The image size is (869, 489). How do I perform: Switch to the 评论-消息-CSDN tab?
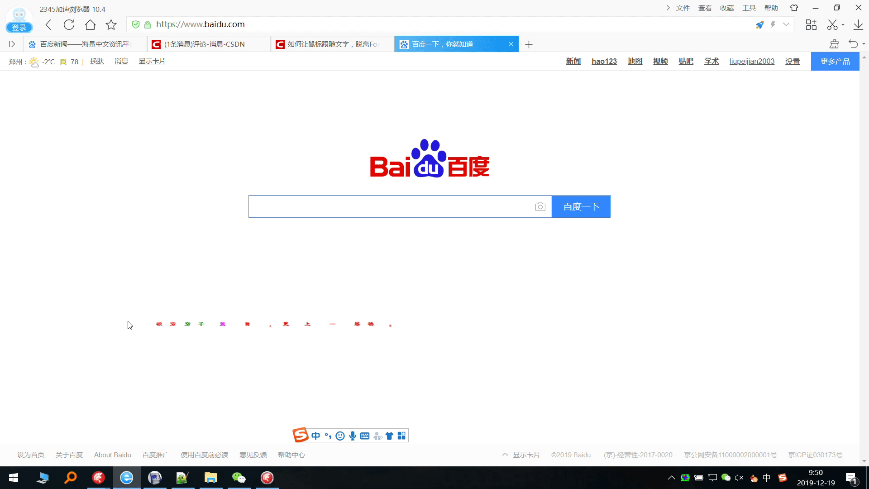[209, 44]
